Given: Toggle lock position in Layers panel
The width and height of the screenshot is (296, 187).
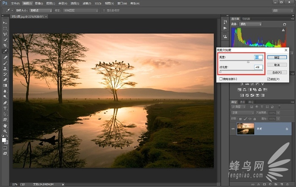Looking at the screenshot, I should pyautogui.click(x=250, y=119).
